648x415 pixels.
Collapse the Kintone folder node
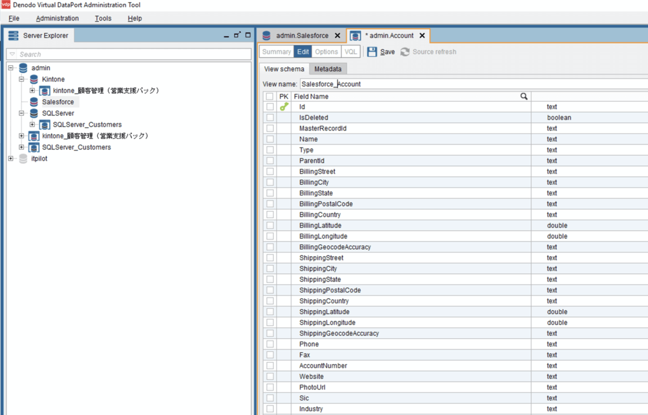click(22, 79)
